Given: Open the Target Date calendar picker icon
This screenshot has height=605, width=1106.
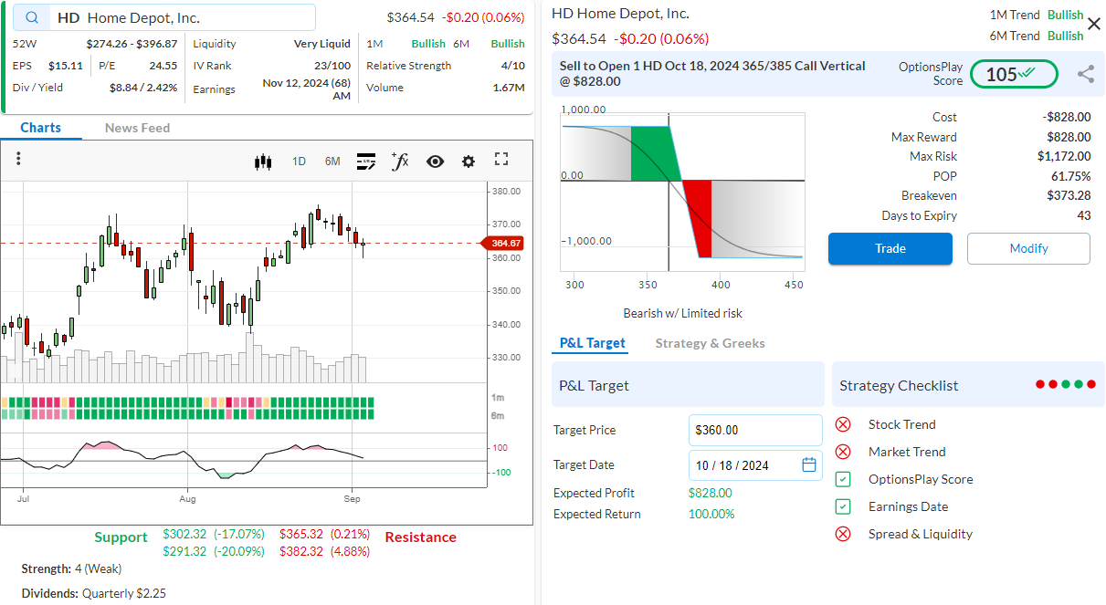Looking at the screenshot, I should [809, 464].
